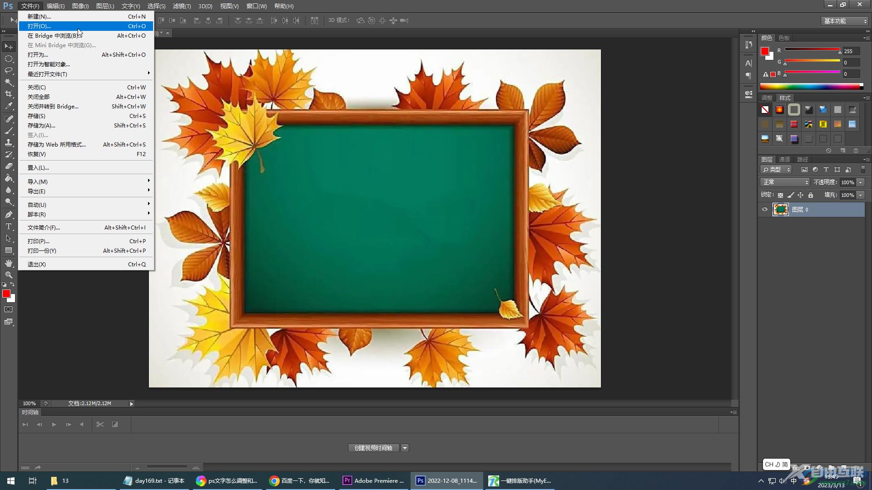Select the Crop tool
The width and height of the screenshot is (872, 490).
point(9,94)
